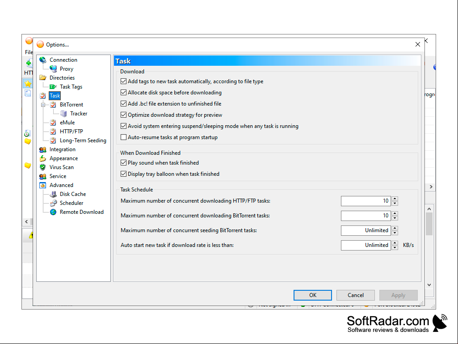The image size is (458, 344).
Task: Select Connection in options tree
Action: 63,59
